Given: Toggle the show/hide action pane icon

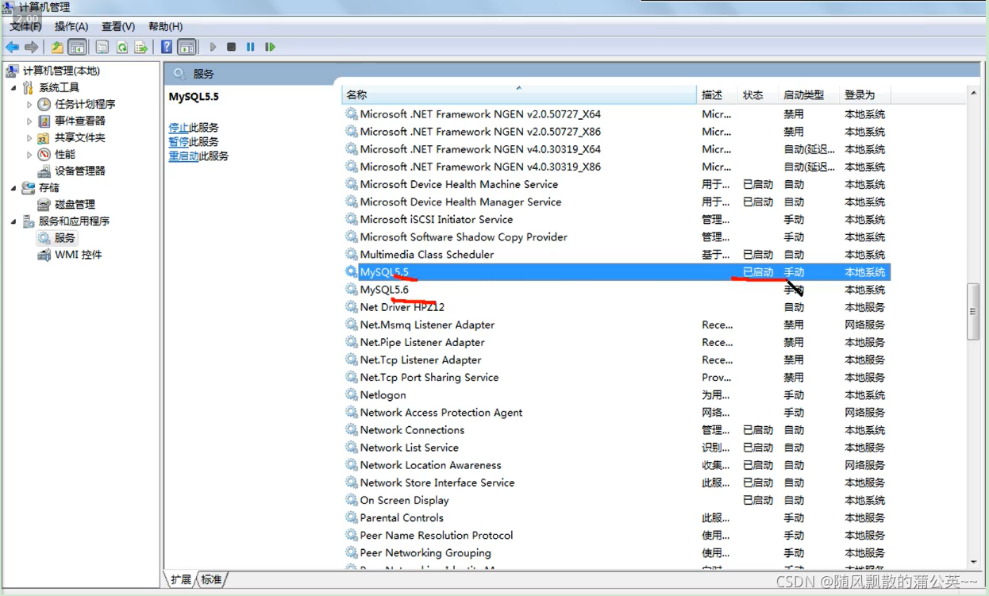Looking at the screenshot, I should [x=187, y=47].
